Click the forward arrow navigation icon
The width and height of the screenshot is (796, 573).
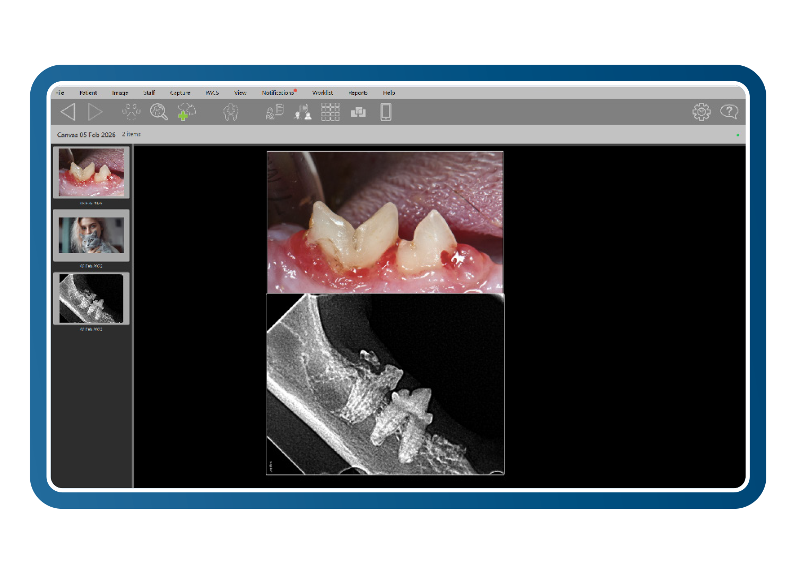[x=96, y=112]
